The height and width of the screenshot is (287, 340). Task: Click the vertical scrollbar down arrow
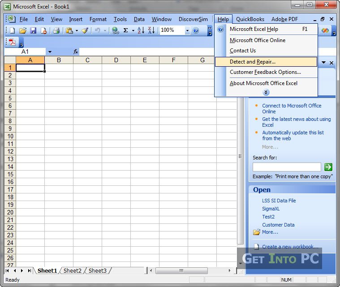(240, 263)
